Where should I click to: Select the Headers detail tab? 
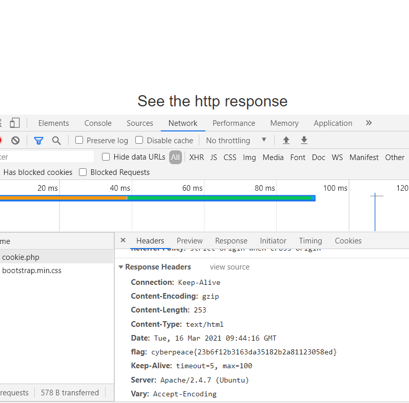[150, 241]
